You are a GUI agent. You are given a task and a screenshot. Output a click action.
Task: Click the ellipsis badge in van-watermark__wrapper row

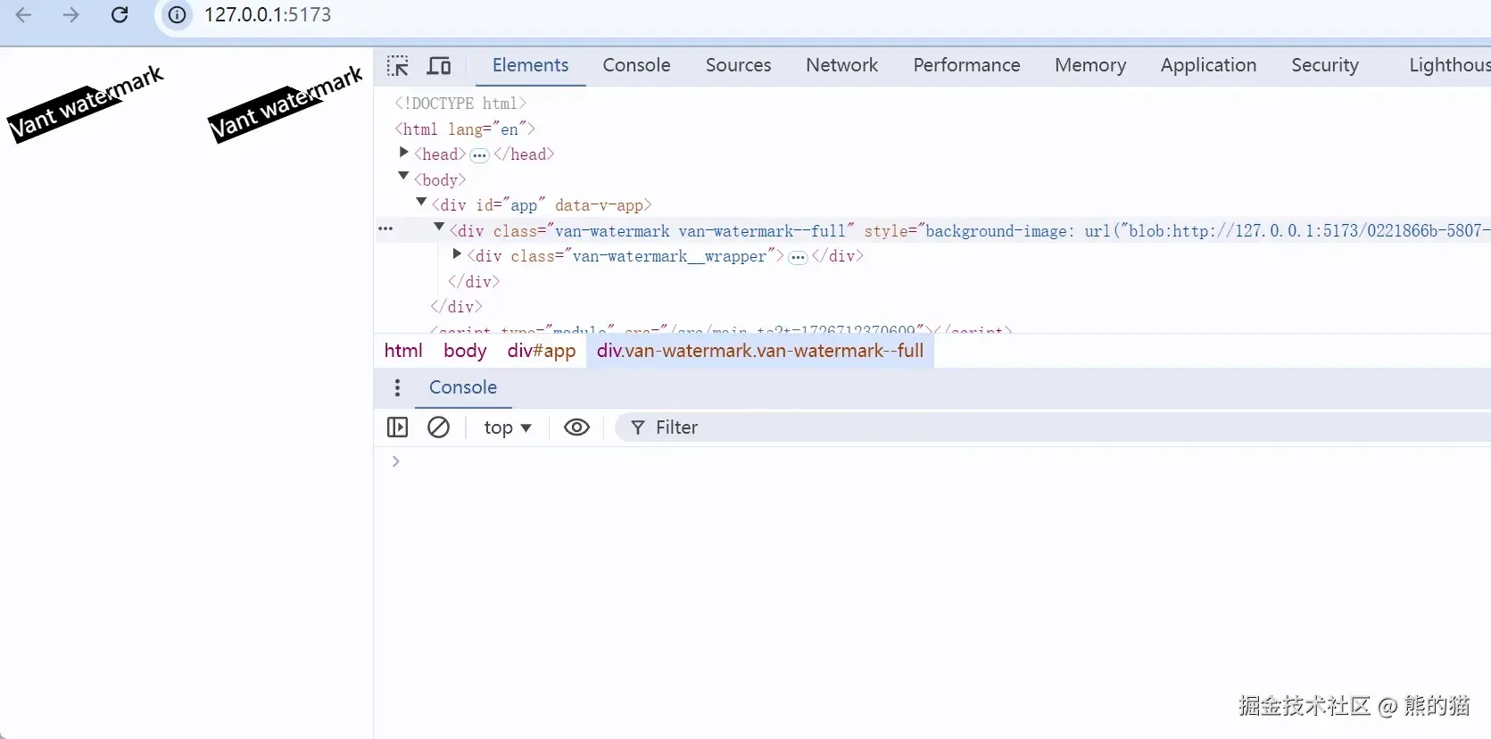798,257
